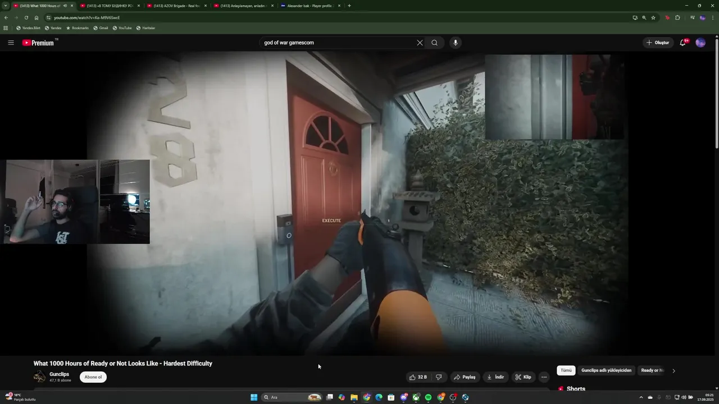Click inside the 'god of war gamescom' search field

pyautogui.click(x=337, y=43)
